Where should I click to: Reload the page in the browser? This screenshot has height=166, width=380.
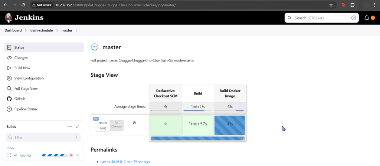(23, 5)
